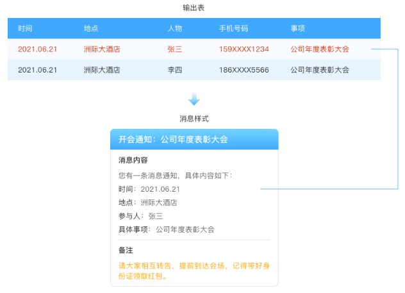Select the red highlighted 洲际大酒店 cell
The image size is (405, 293).
tap(102, 49)
